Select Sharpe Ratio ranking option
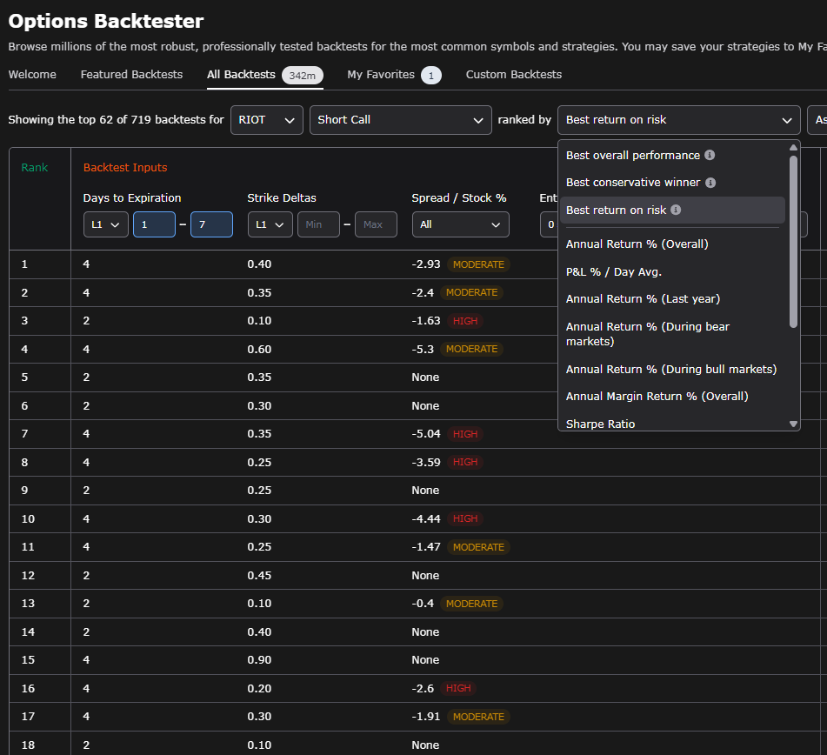Screen dimensions: 827x755 point(672,424)
